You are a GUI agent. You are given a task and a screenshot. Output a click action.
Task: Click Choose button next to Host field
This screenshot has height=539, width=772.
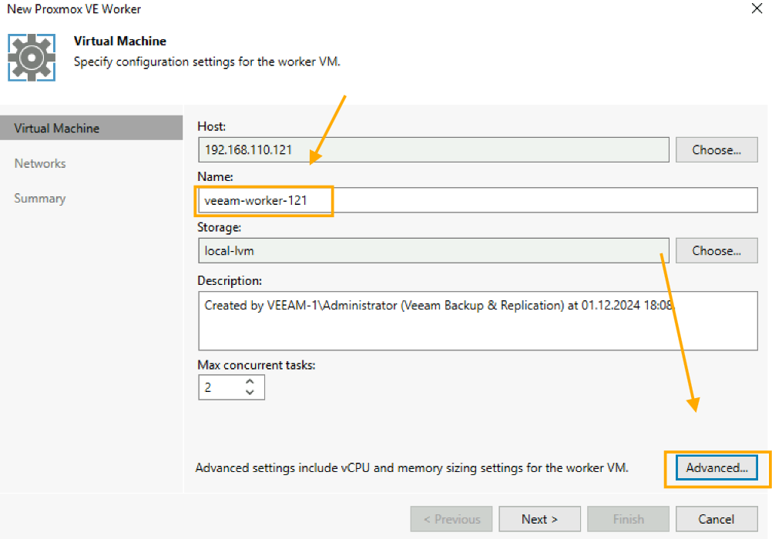716,150
